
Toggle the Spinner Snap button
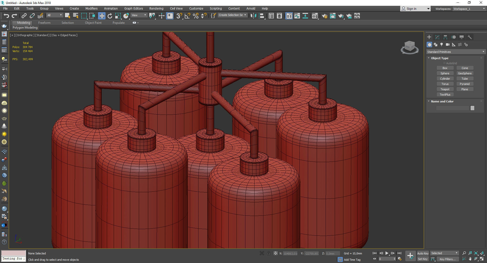204,16
